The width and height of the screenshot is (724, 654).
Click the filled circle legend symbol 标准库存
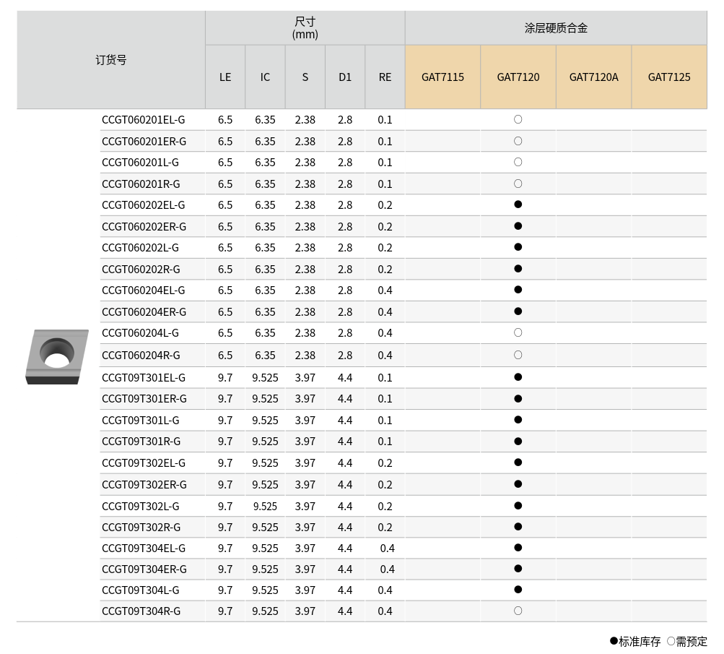tap(614, 641)
